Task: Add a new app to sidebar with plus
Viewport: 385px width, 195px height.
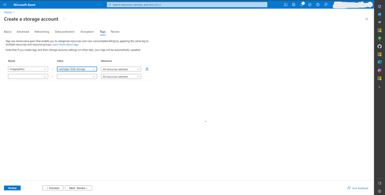Action: pyautogui.click(x=379, y=87)
